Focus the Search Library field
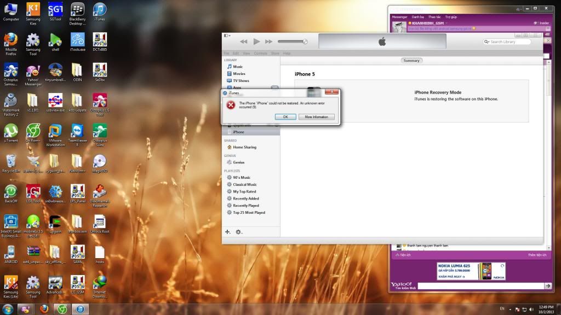The image size is (561, 315). 507,42
